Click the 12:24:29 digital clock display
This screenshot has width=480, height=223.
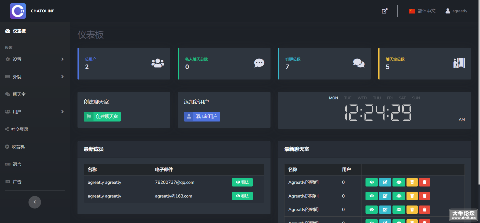coord(378,112)
